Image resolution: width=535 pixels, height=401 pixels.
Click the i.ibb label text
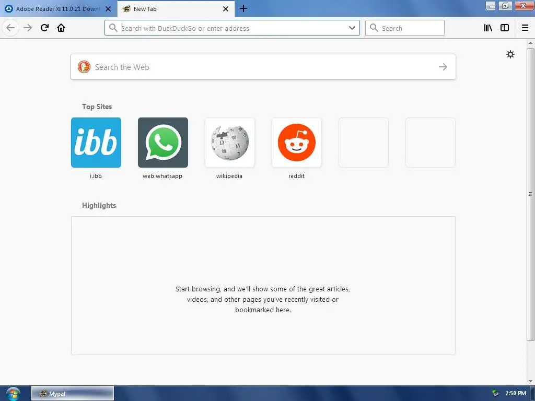tap(96, 176)
